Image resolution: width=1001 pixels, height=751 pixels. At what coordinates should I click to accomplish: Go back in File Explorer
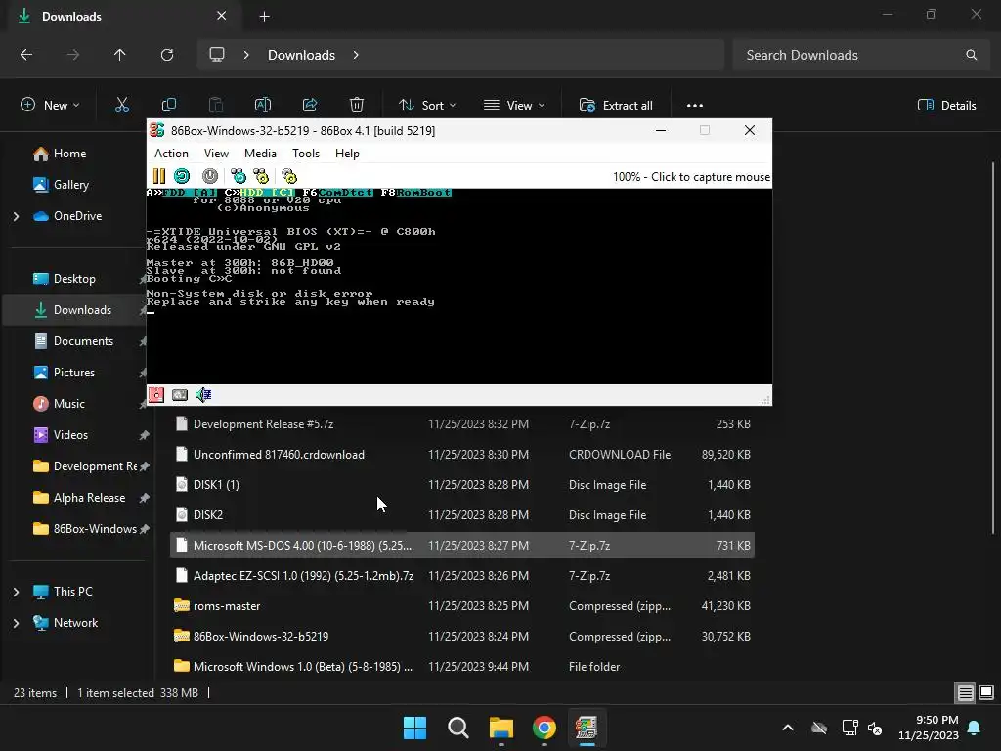[26, 55]
